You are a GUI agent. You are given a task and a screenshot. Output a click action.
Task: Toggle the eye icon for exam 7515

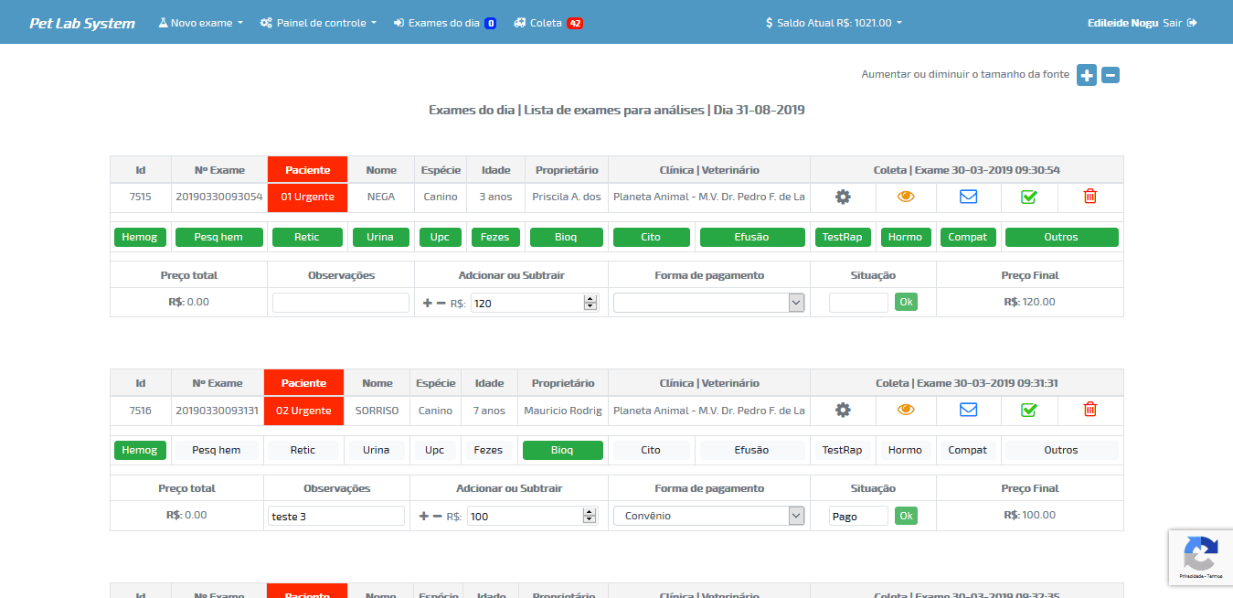pyautogui.click(x=906, y=197)
